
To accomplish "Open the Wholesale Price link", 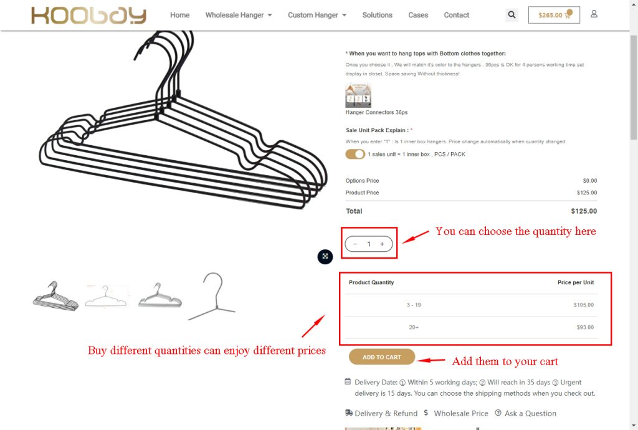I will click(460, 413).
